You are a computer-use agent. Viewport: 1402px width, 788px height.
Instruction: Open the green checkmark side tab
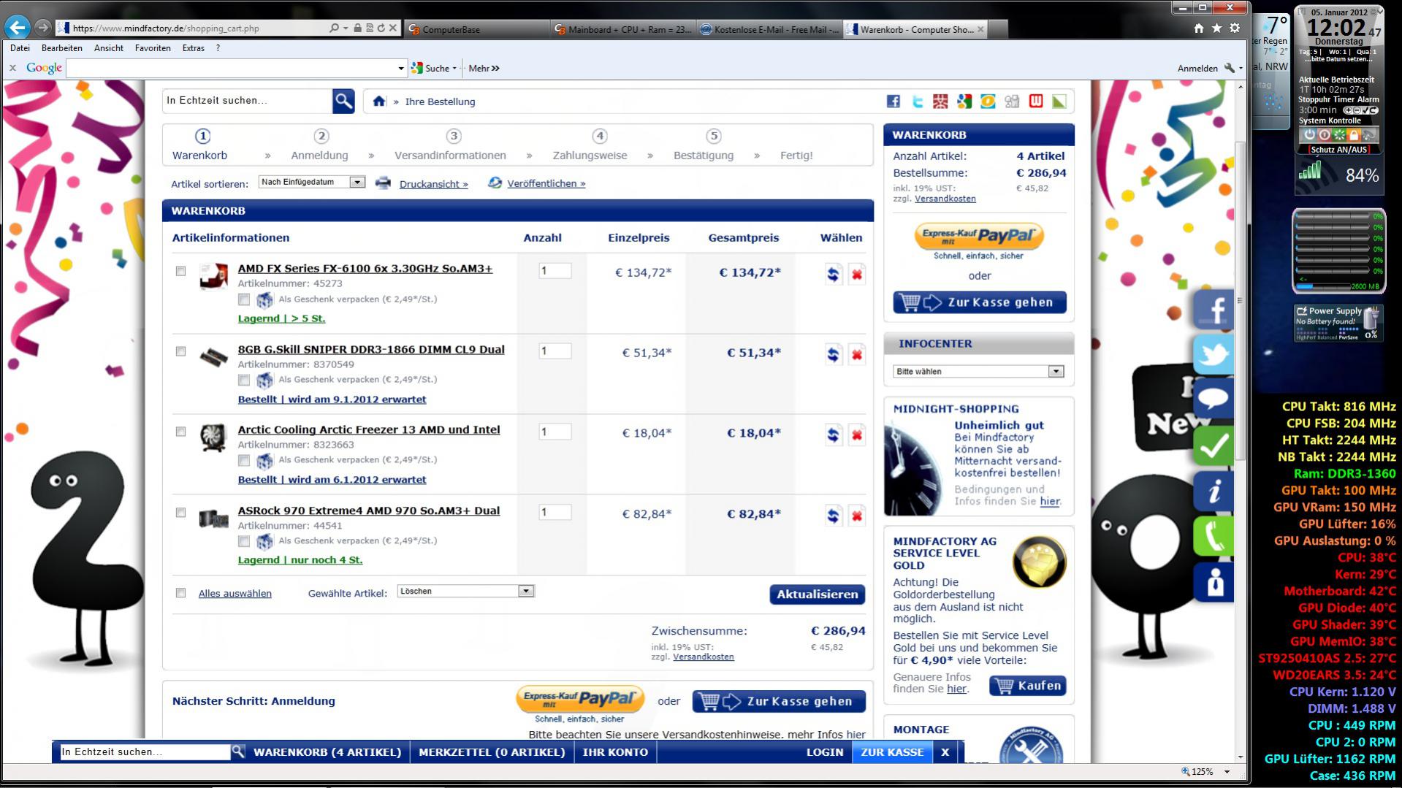[x=1214, y=445]
